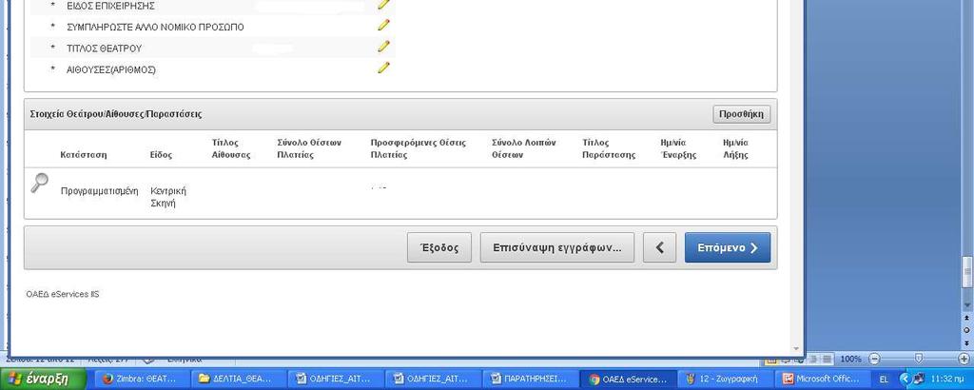The height and width of the screenshot is (390, 974).
Task: Go back with the left chevron button
Action: [660, 247]
